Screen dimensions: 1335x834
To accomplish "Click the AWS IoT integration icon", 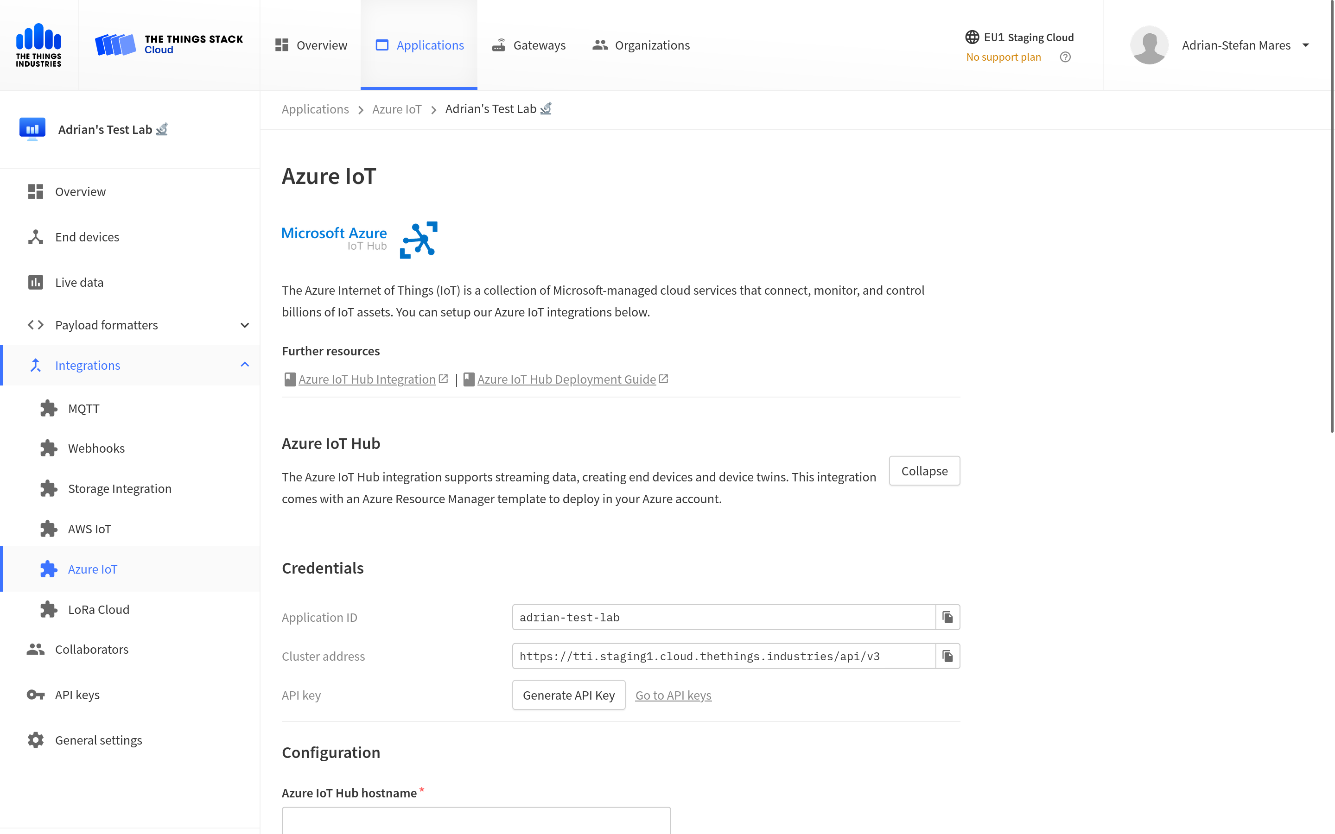I will pyautogui.click(x=48, y=529).
